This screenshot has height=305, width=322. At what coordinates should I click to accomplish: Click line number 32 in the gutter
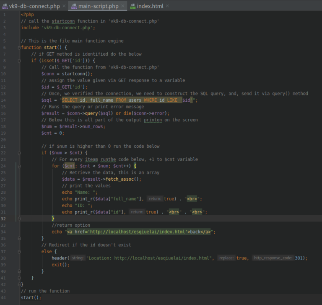pyautogui.click(x=3, y=218)
